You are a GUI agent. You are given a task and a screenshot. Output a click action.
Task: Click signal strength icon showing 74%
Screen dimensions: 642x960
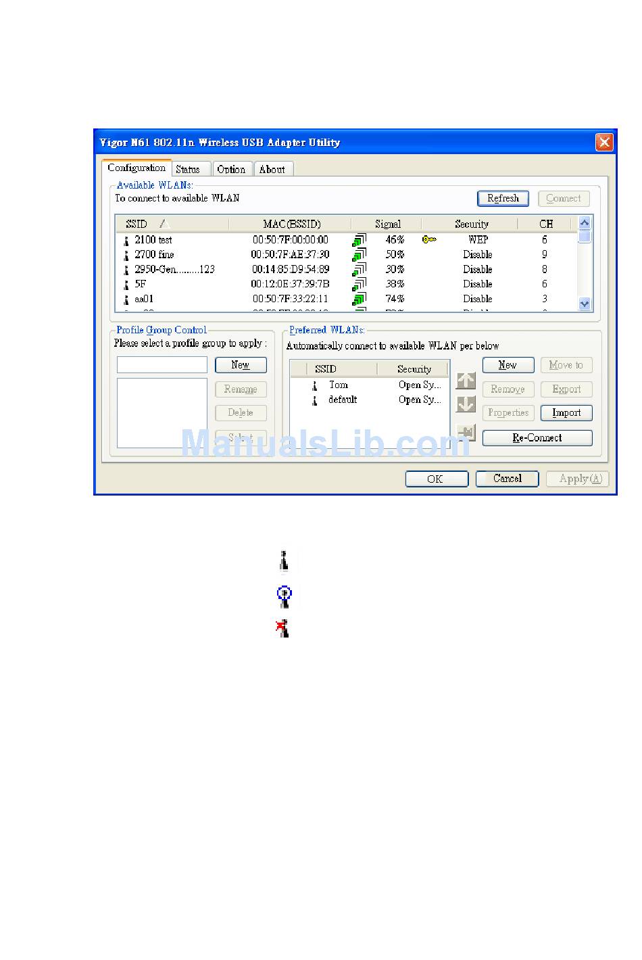tap(360, 299)
